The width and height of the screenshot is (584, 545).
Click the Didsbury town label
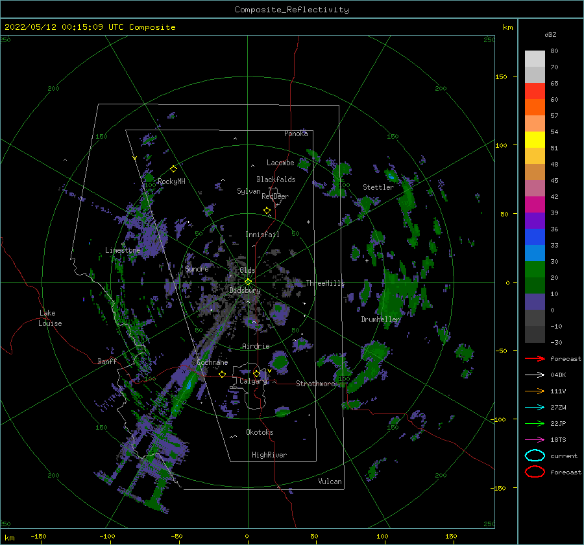point(245,290)
